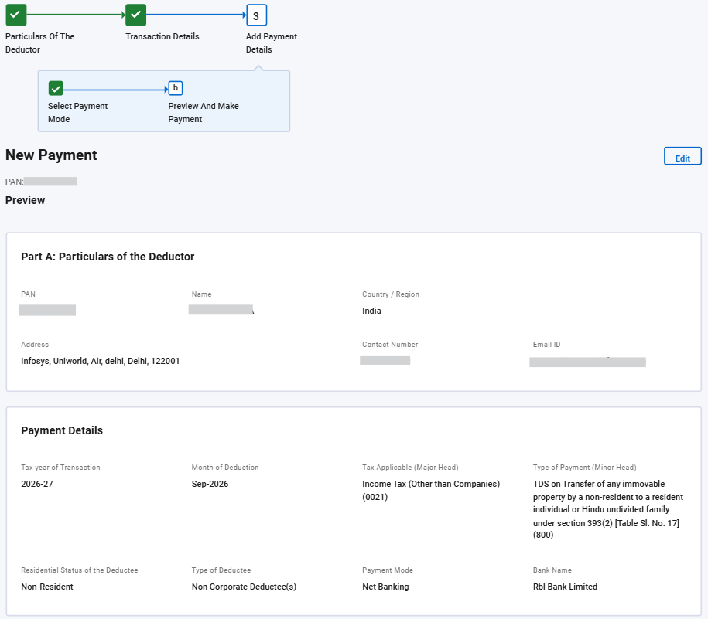708x619 pixels.
Task: Click the Particulars Of The Deductor step checkmark
Action: pyautogui.click(x=15, y=15)
